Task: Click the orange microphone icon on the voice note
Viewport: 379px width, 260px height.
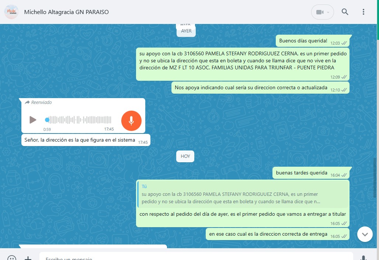Action: click(x=131, y=121)
